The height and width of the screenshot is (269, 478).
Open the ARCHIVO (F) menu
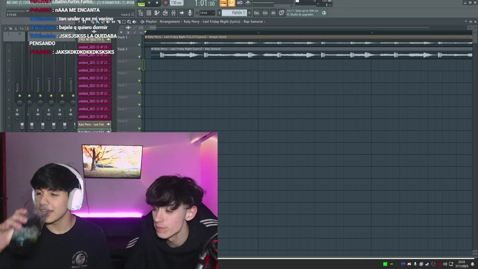click(14, 3)
